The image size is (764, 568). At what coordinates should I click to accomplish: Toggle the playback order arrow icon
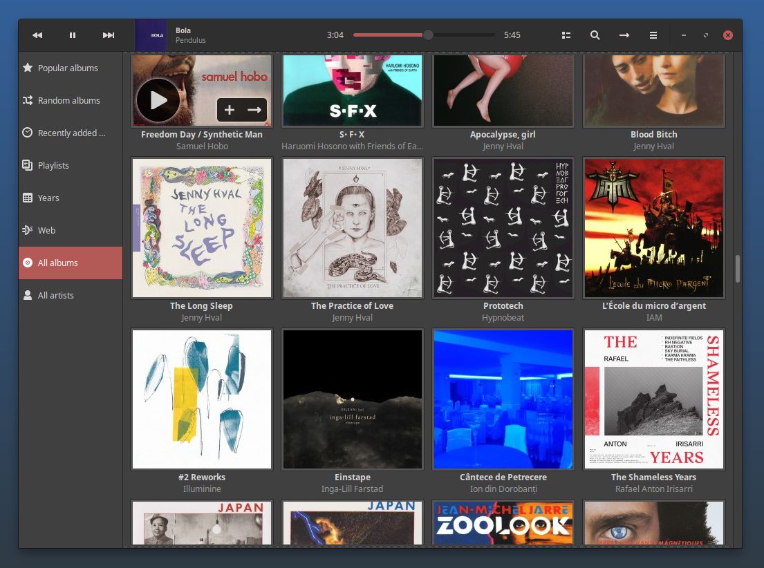click(624, 35)
